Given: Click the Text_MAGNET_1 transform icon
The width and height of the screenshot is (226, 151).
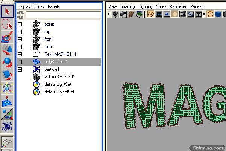Looking at the screenshot, I should tap(36, 55).
